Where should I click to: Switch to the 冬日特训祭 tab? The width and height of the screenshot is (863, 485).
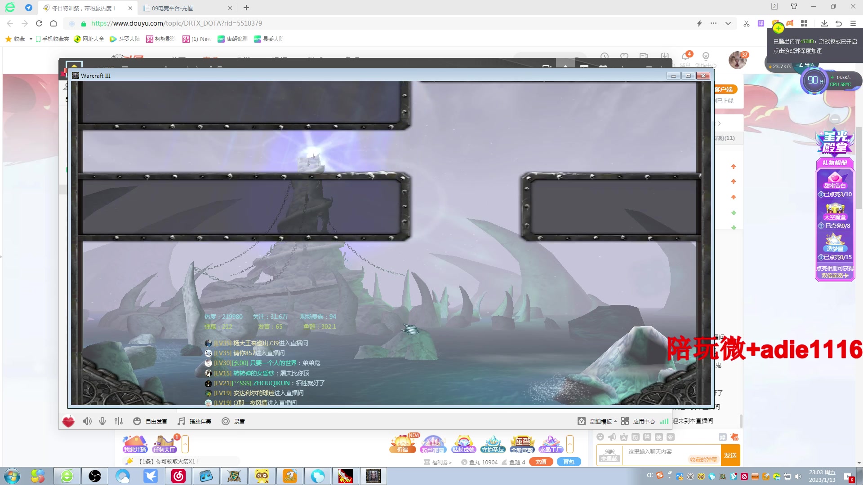(x=88, y=8)
